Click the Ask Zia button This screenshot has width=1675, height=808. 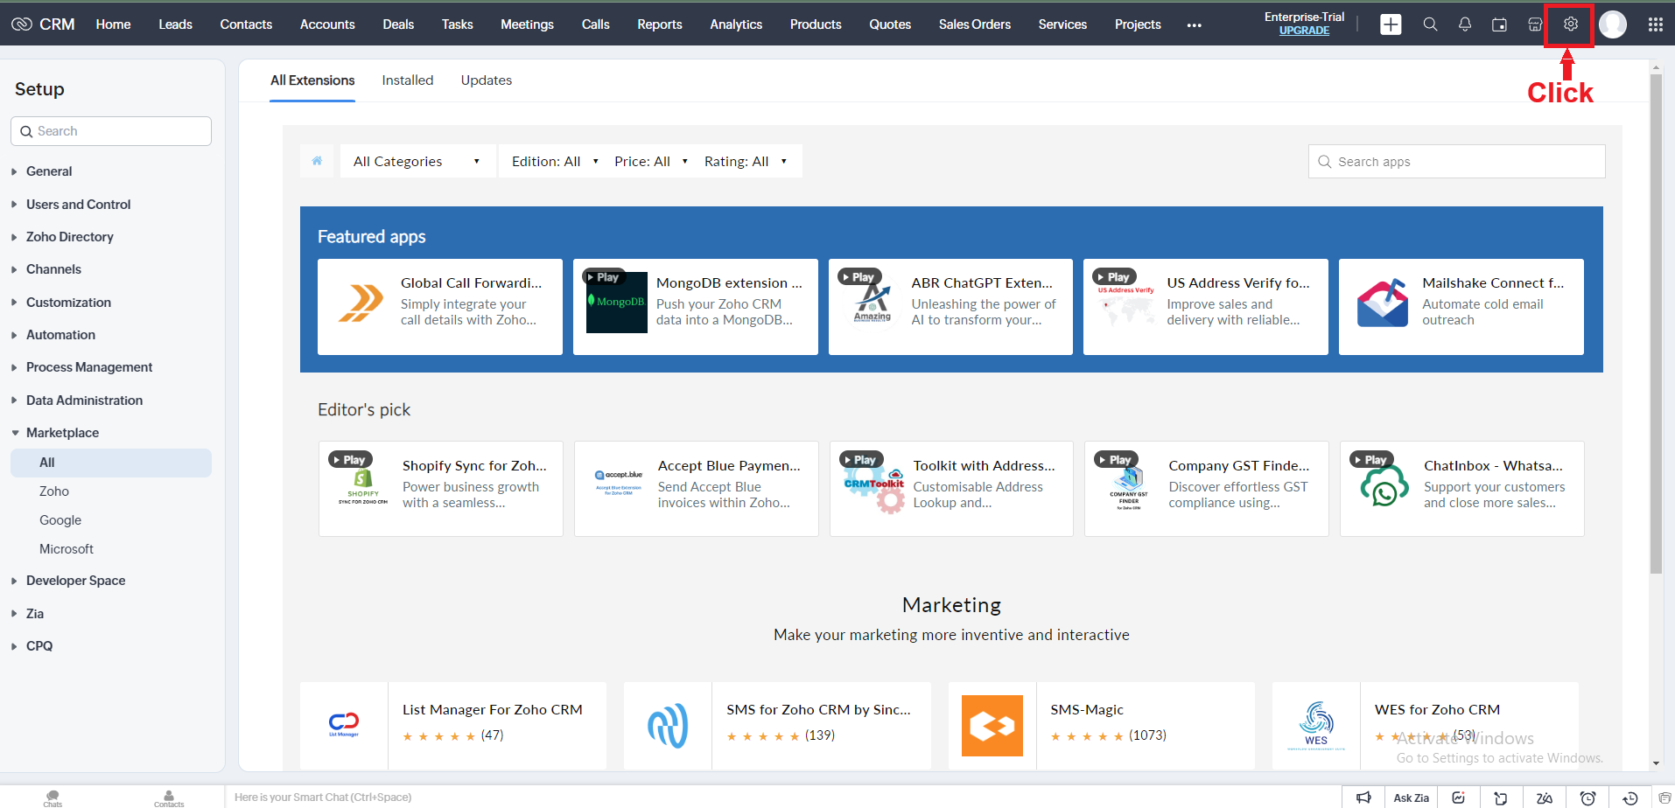tap(1411, 798)
